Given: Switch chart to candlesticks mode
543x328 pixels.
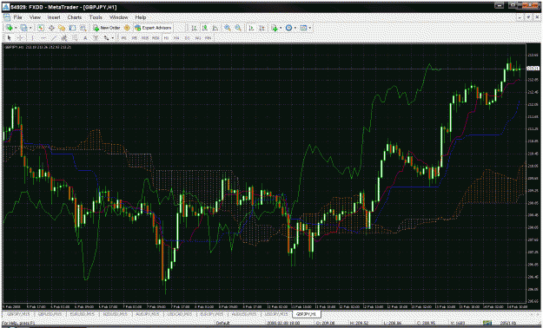Looking at the screenshot, I should (205, 28).
